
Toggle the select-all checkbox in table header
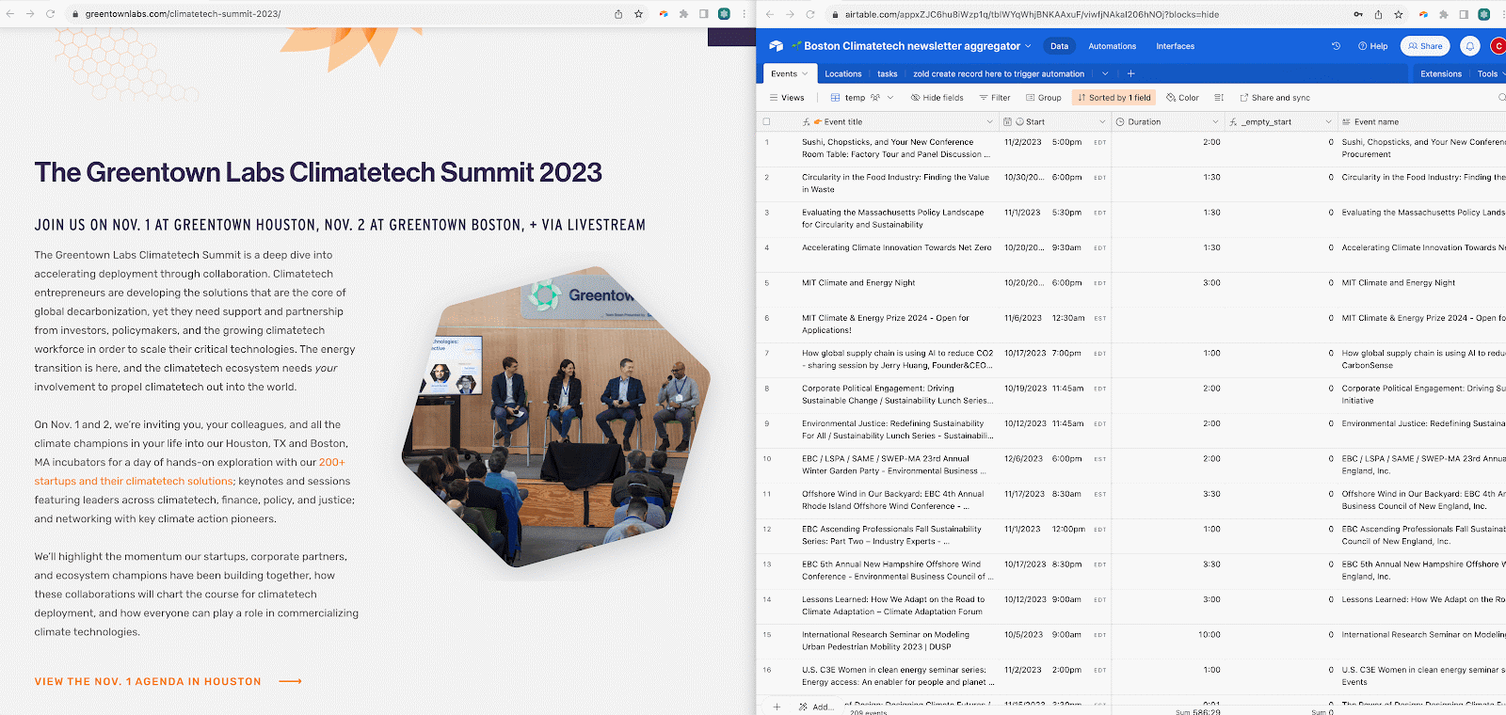coord(766,122)
